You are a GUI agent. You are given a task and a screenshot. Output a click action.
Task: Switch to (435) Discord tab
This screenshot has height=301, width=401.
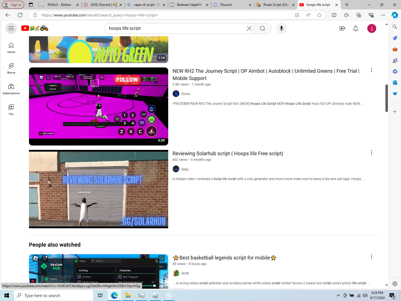click(x=103, y=5)
